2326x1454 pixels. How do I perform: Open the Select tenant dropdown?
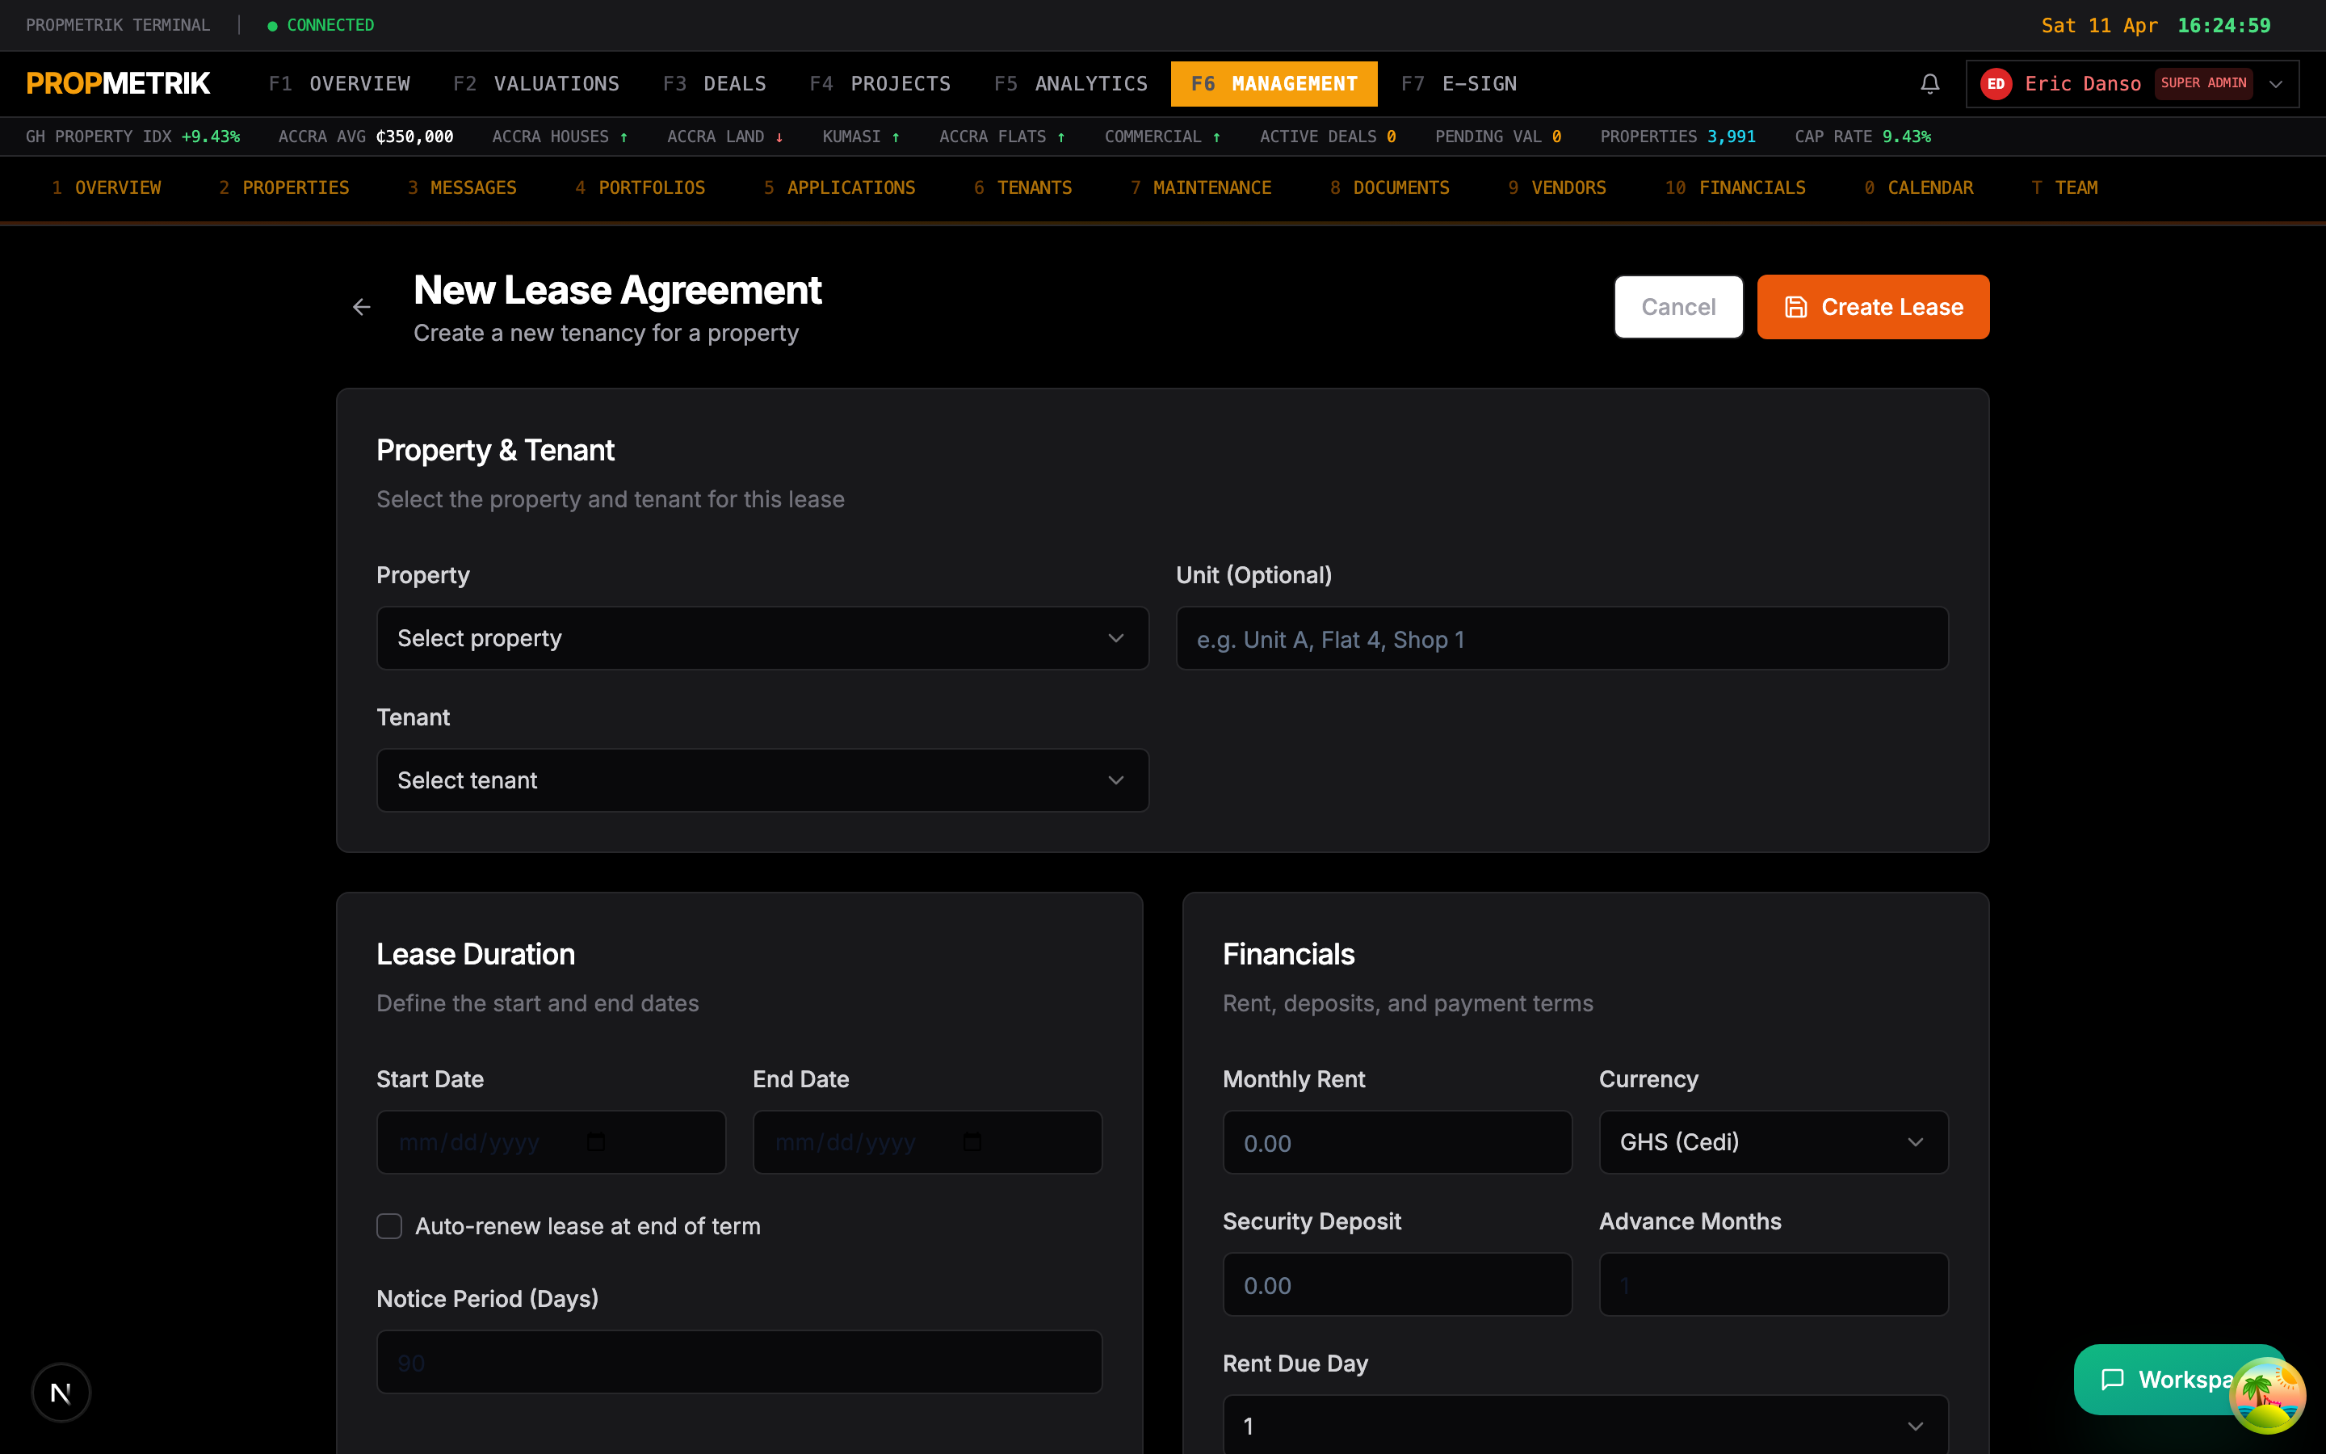[762, 780]
